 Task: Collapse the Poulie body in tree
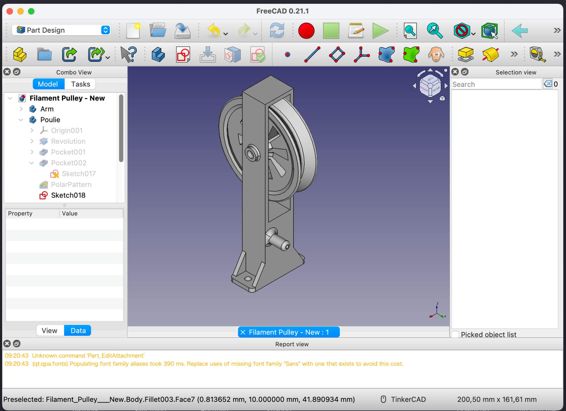tap(21, 120)
